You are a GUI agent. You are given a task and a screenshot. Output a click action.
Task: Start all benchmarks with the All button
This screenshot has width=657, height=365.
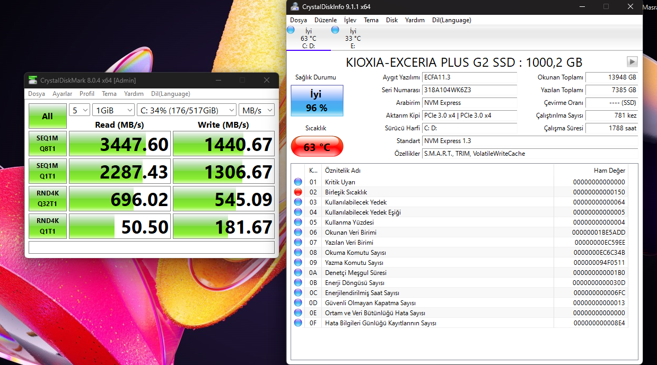pos(48,116)
